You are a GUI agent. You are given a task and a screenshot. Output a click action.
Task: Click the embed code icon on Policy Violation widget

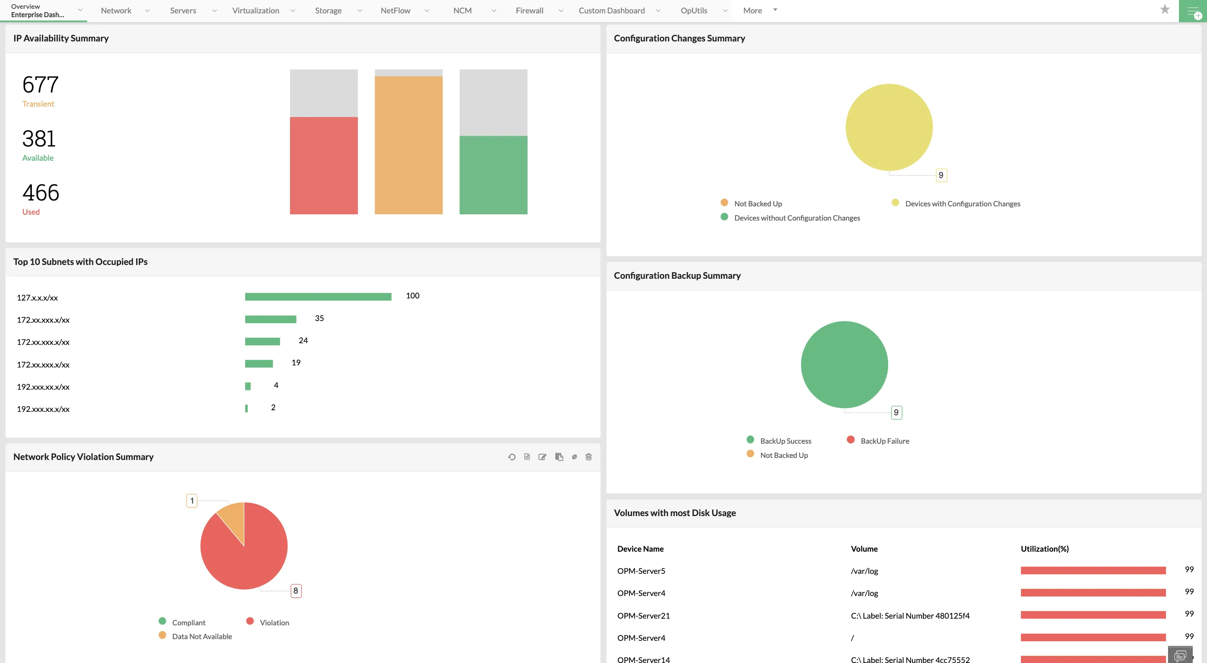pyautogui.click(x=527, y=457)
